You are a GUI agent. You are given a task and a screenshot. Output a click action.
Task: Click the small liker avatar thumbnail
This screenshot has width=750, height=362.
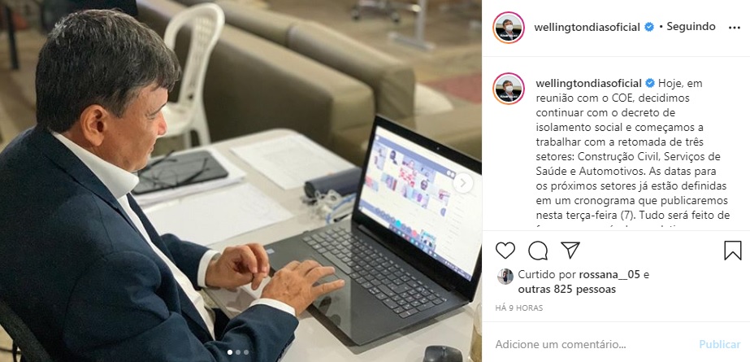pyautogui.click(x=505, y=277)
